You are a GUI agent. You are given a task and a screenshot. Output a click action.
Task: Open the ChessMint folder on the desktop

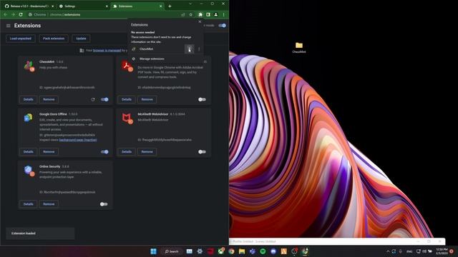tap(299, 48)
